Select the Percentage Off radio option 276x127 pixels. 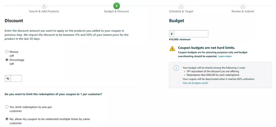click(7, 60)
